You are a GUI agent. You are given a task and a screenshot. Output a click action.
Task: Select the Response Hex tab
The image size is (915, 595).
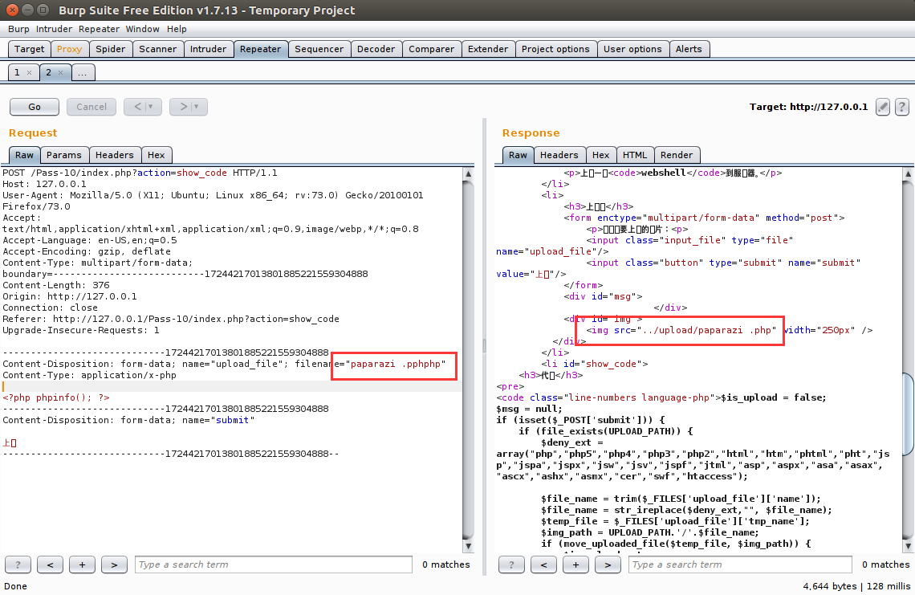point(600,155)
